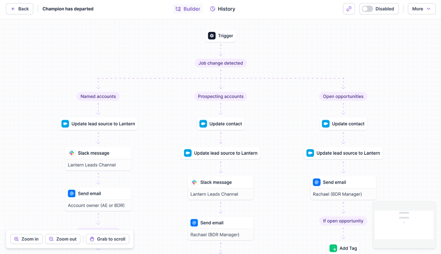Activate Grab to scroll mode
Screen dimensions: 441x254
click(108, 239)
